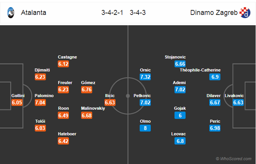Image resolution: width=256 pixels, height=164 pixels.
Task: Click the WhoScored.com watermark
Action: tap(234, 159)
